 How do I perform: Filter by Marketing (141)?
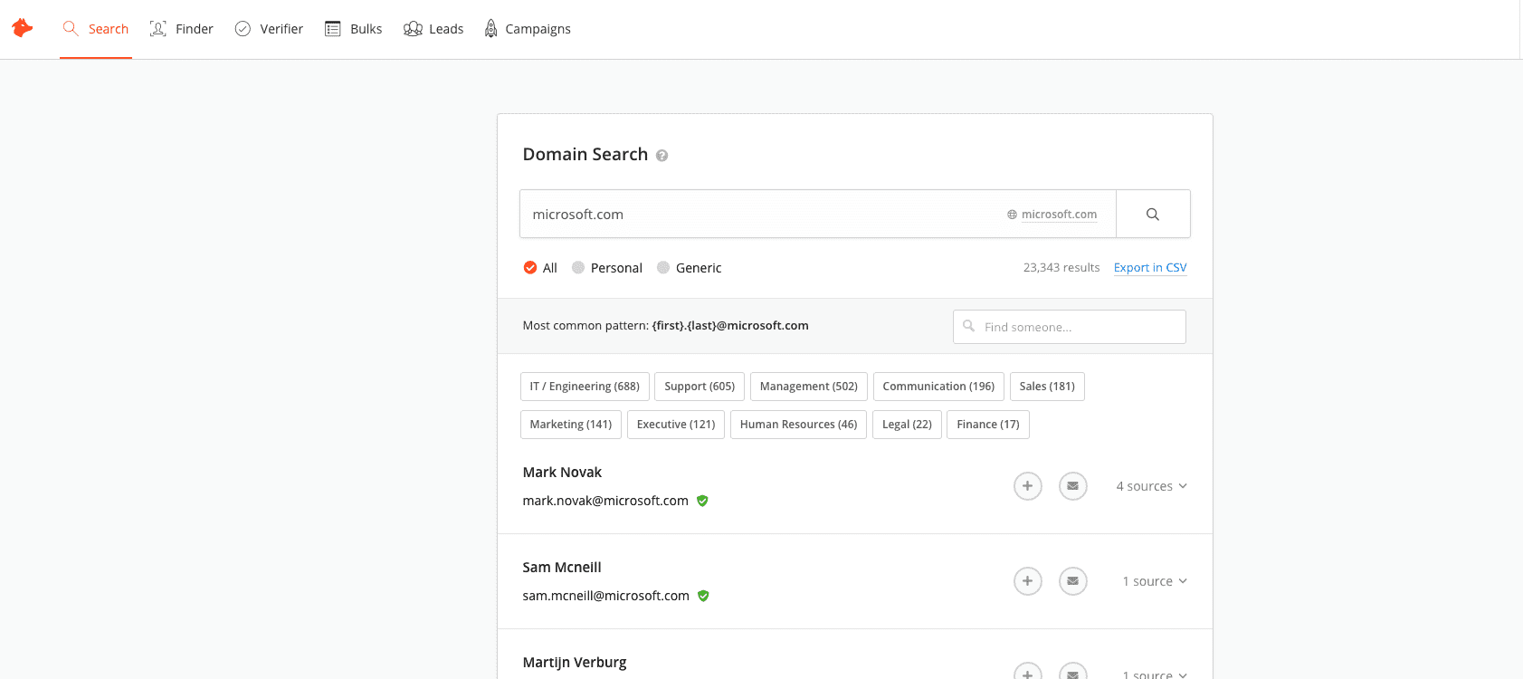571,425
